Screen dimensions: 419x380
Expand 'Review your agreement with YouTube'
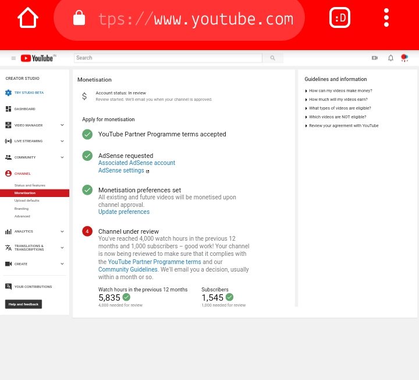tap(342, 126)
